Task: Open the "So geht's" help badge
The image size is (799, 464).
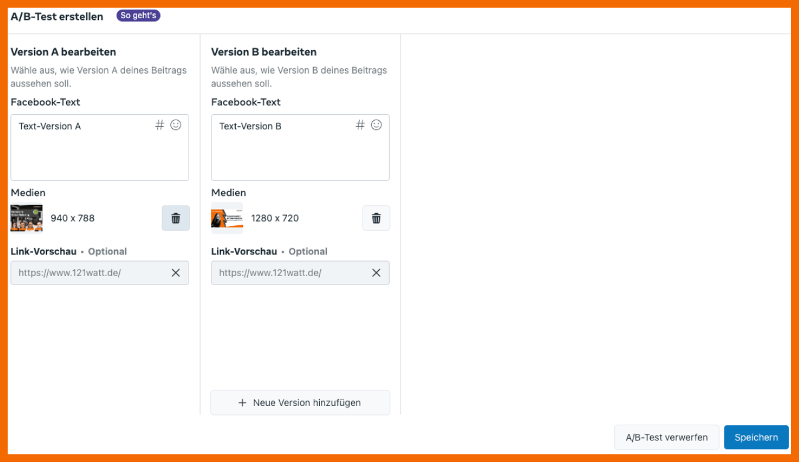Action: 138,16
